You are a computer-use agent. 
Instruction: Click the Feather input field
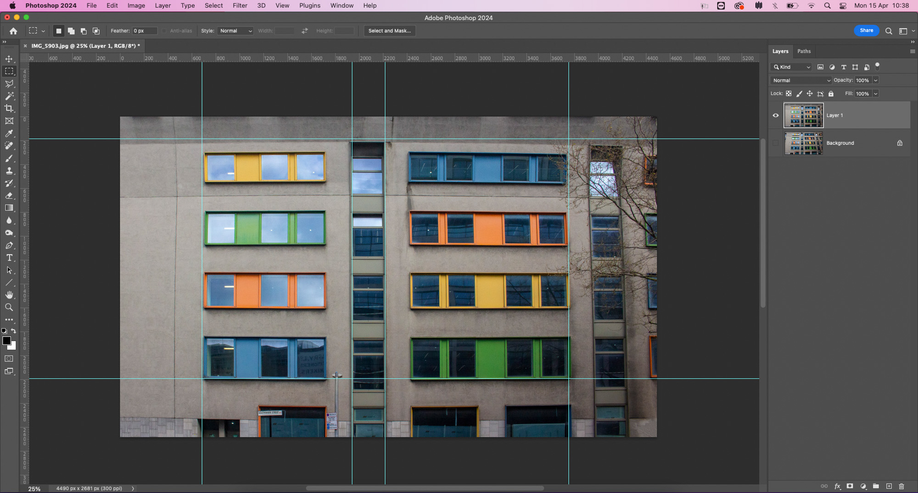(145, 31)
